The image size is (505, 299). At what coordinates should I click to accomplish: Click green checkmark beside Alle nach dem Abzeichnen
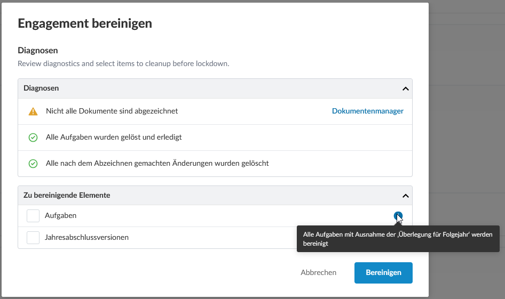pos(33,164)
